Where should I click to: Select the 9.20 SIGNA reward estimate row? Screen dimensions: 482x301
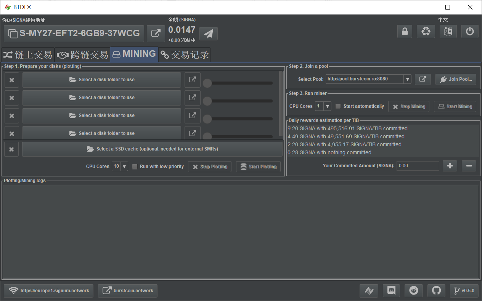pyautogui.click(x=383, y=128)
